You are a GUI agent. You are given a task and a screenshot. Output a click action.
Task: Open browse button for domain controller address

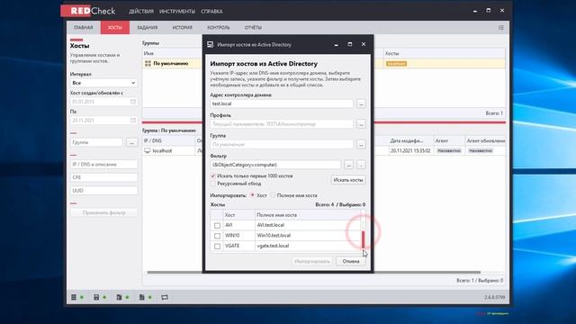click(x=361, y=103)
